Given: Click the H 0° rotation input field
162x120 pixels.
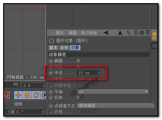Looking at the screenshot, I should pos(30,112).
